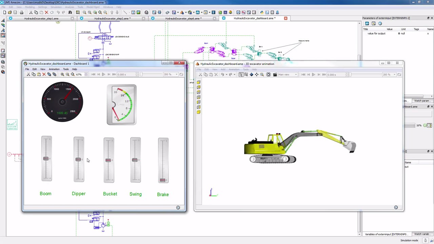Open Edit menu in Dashboard 1

pyautogui.click(x=35, y=69)
